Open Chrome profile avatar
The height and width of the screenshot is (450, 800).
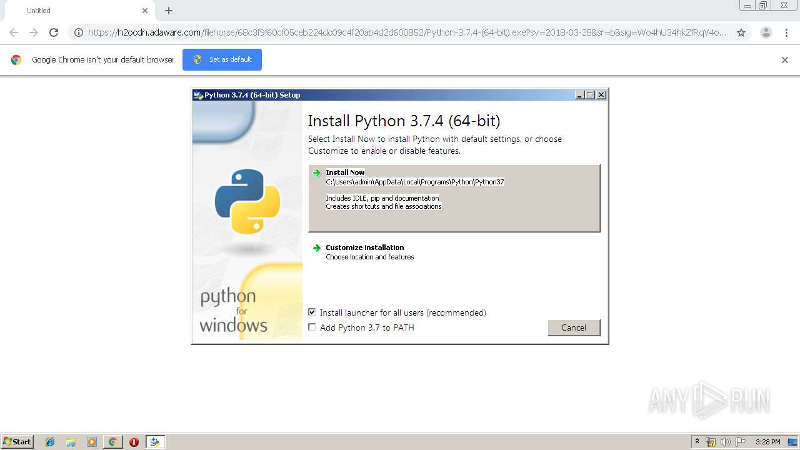click(766, 32)
